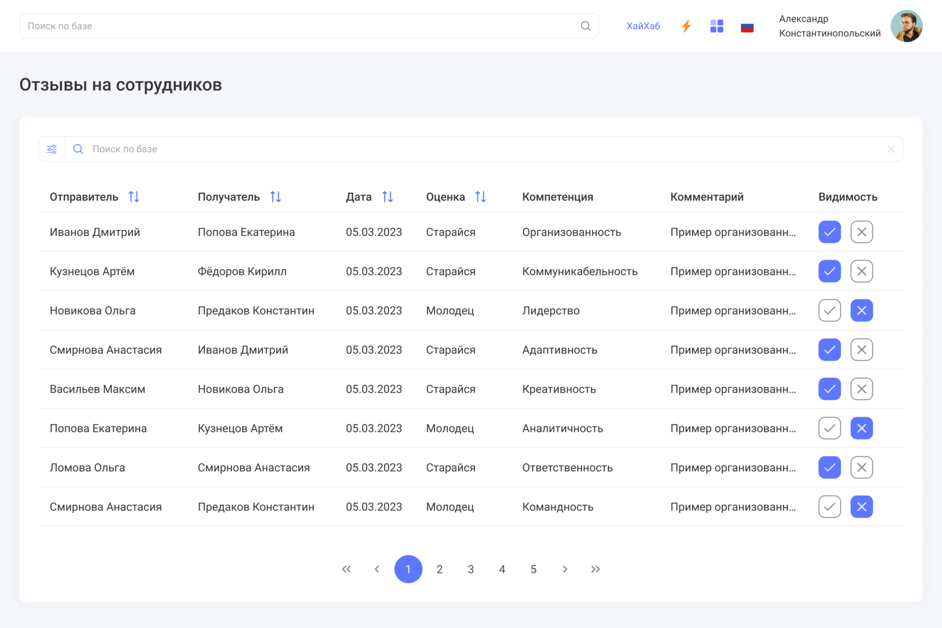Image resolution: width=942 pixels, height=628 pixels.
Task: Go to next page arrow
Action: pos(565,569)
